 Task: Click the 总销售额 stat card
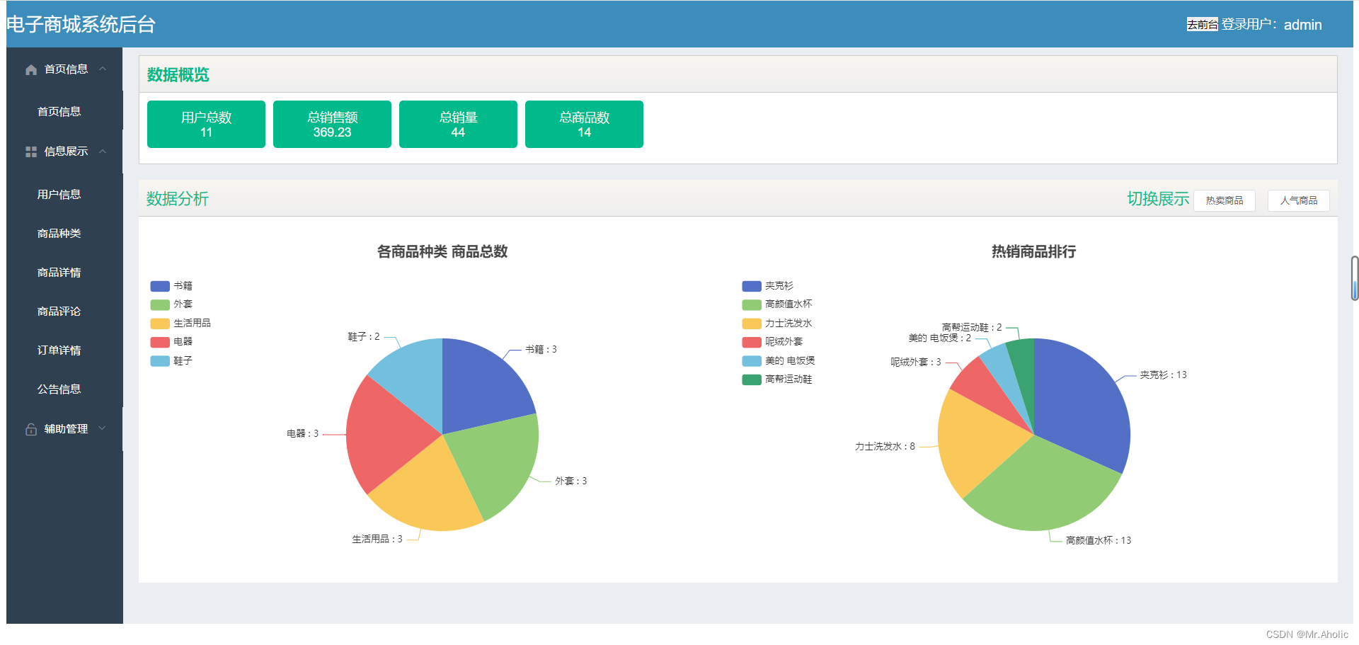[x=332, y=124]
